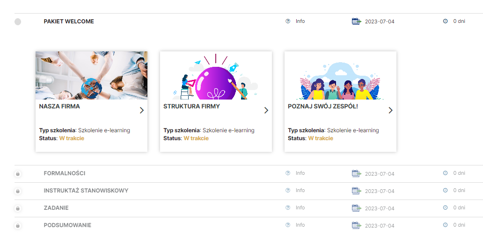Image resolution: width=483 pixels, height=243 pixels.
Task: Open Info link for FORMALNOŚCI
Action: (300, 173)
